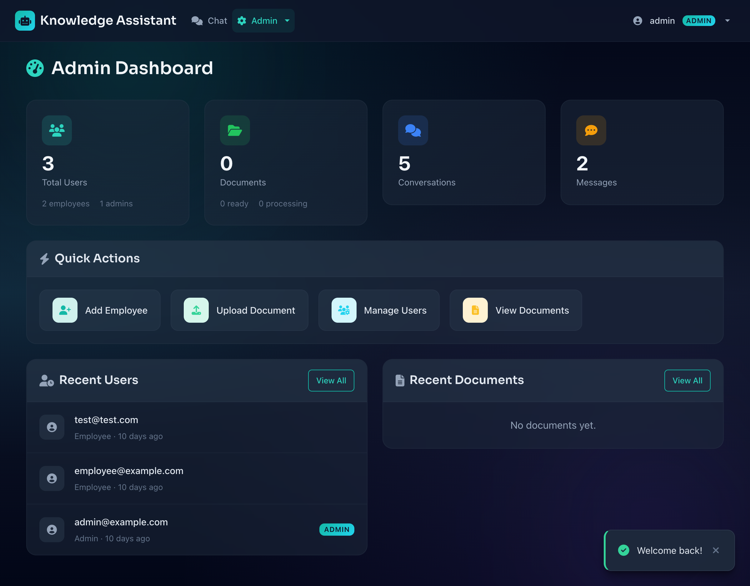
Task: Click the 'Admin · 10 days ago' subtitle
Action: coord(112,538)
